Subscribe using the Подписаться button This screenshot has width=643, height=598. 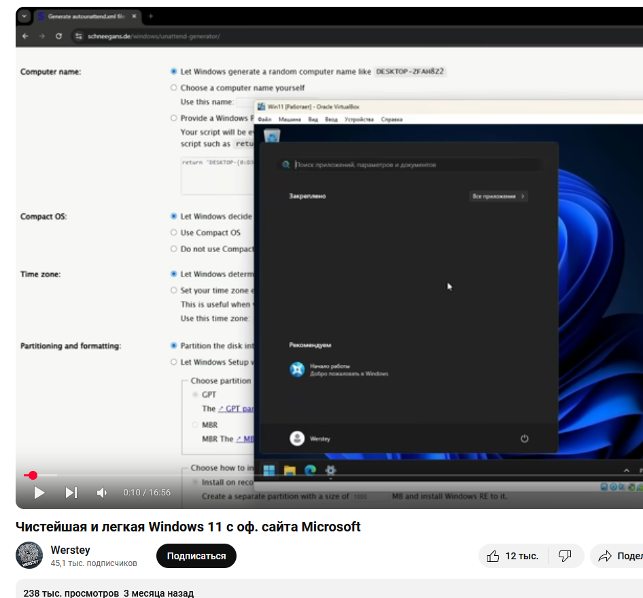click(196, 556)
